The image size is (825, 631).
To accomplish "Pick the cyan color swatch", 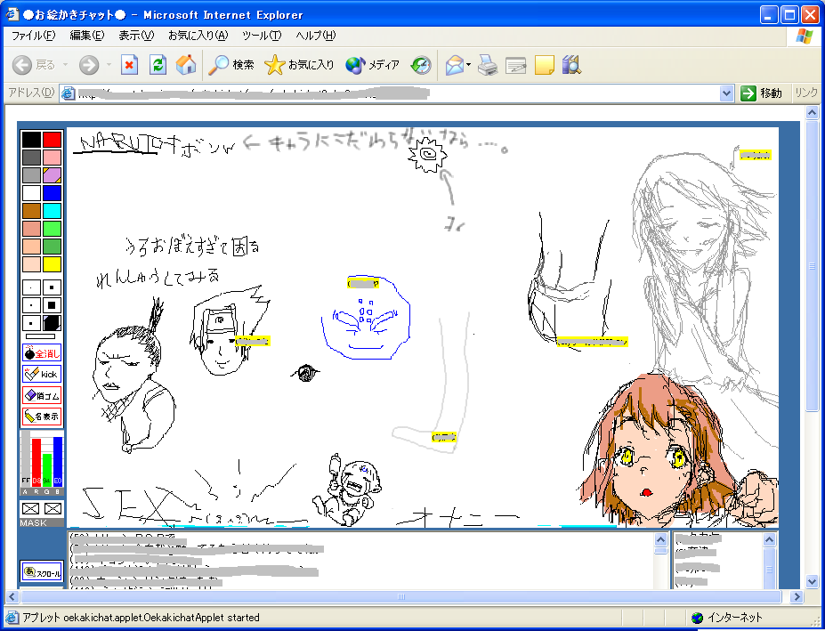I will click(53, 211).
